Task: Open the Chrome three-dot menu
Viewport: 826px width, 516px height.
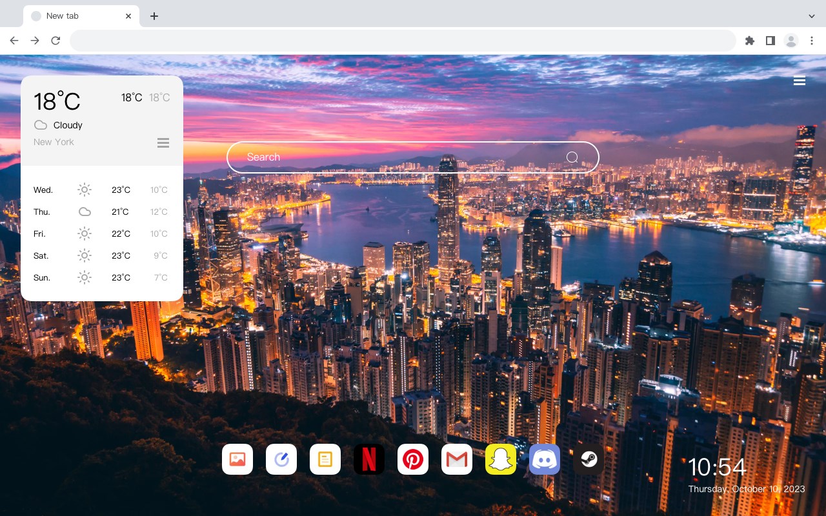Action: [812, 41]
